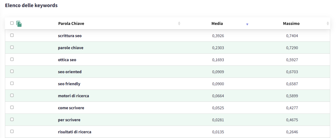This screenshot has height=138, width=336.
Task: Check the 'motori di ricerca' checkbox
Action: 12,95
